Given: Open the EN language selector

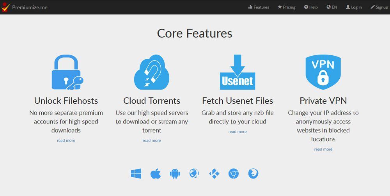Looking at the screenshot, I should pos(332,7).
